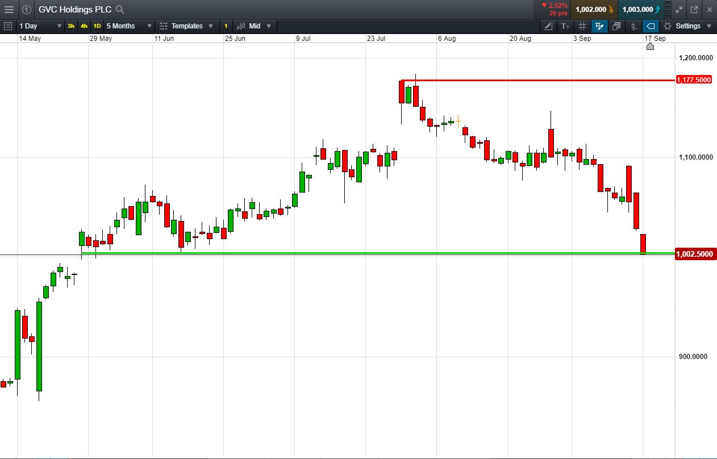Click the 23 Jul date label

coord(376,39)
